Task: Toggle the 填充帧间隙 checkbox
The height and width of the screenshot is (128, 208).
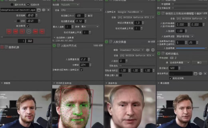Action: [171, 78]
